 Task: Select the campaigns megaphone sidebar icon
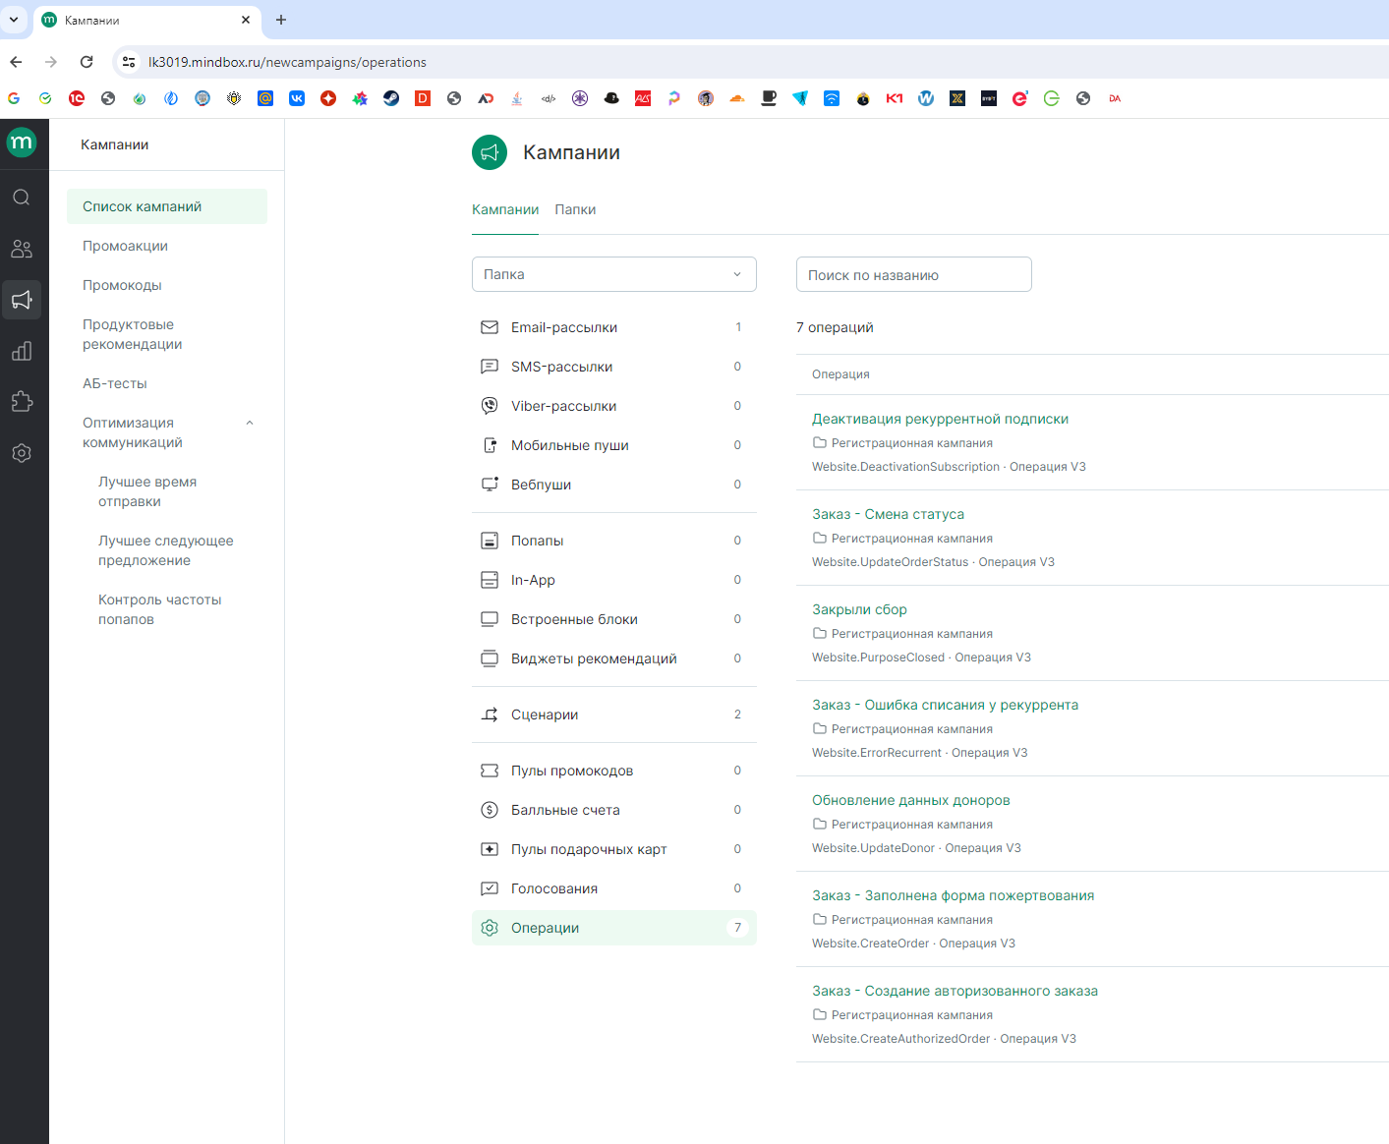(22, 300)
